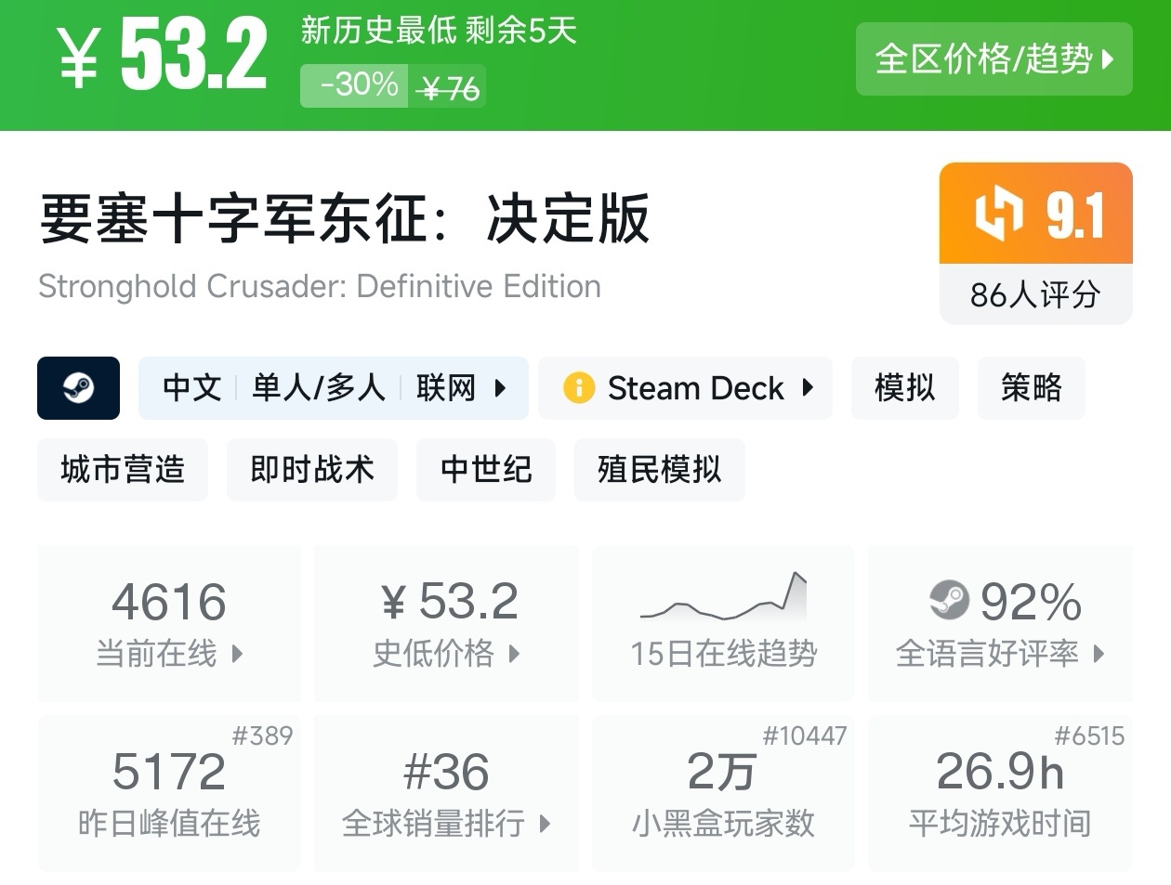Tap the 昨日峰值在线 5172 card
Viewport: 1171px width, 885px height.
coord(169,793)
